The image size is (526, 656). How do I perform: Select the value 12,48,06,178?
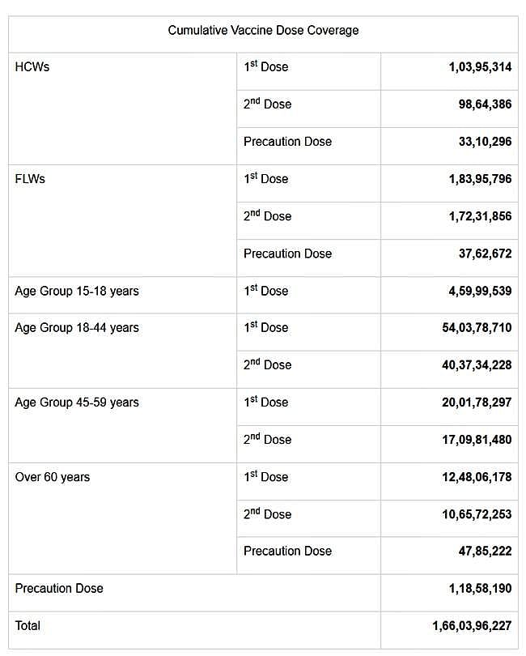[x=477, y=477]
